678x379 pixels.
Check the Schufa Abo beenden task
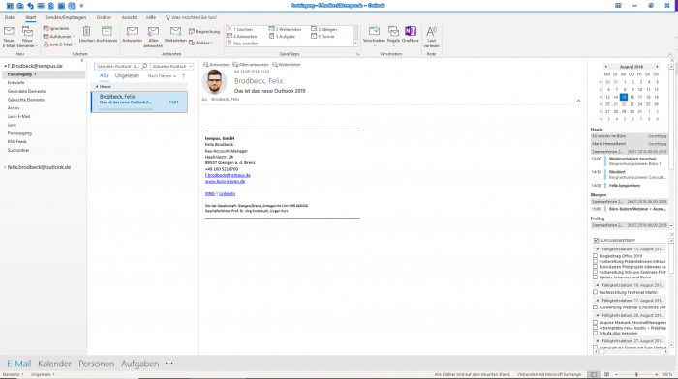pyautogui.click(x=596, y=333)
